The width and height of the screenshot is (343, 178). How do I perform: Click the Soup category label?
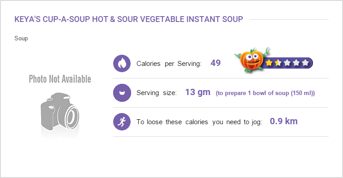click(21, 39)
